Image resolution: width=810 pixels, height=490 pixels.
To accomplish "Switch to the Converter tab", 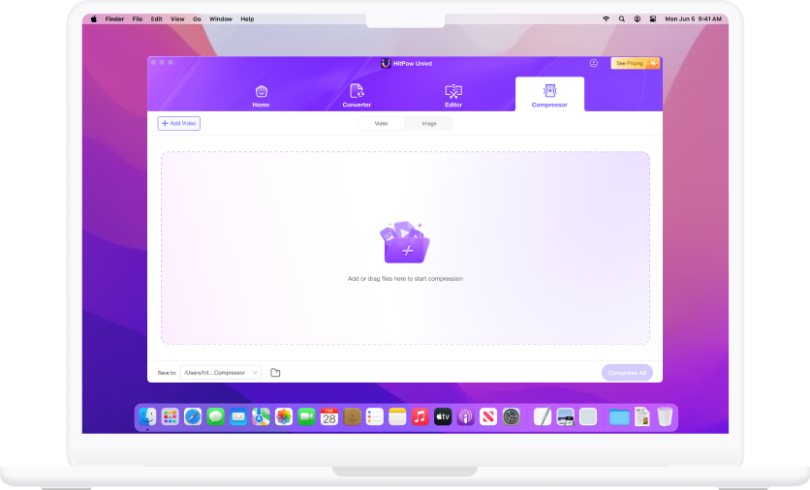I will 357,96.
